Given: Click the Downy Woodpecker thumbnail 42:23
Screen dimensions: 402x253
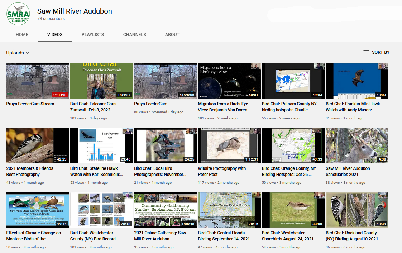Looking at the screenshot, I should [38, 145].
